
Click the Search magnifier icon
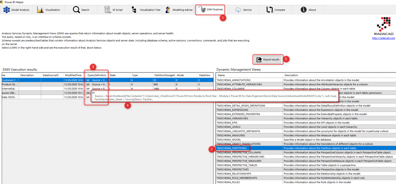tap(76, 10)
